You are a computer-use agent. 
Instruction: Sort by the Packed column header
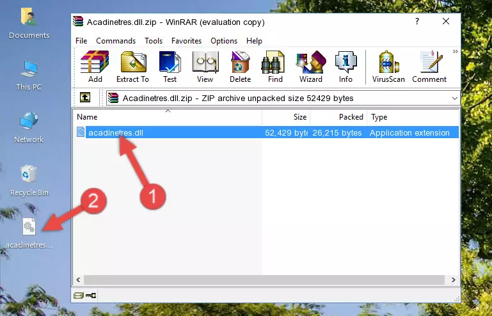pyautogui.click(x=338, y=116)
